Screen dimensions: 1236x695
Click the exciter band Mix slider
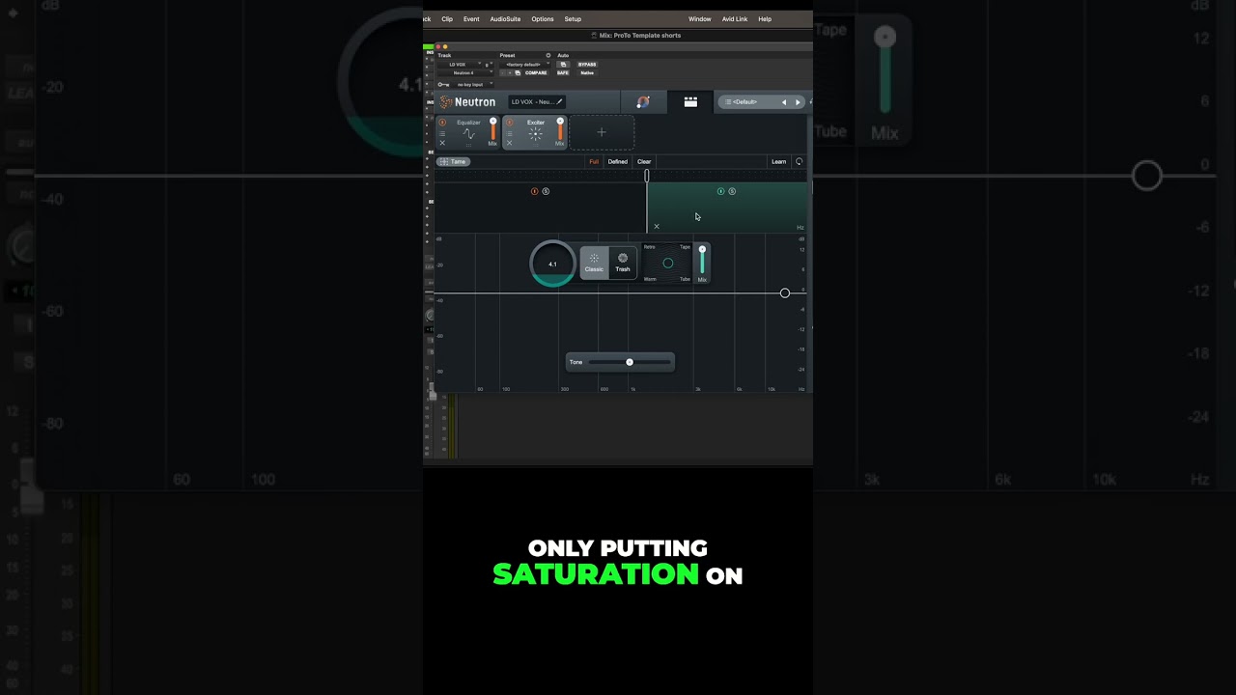702,262
